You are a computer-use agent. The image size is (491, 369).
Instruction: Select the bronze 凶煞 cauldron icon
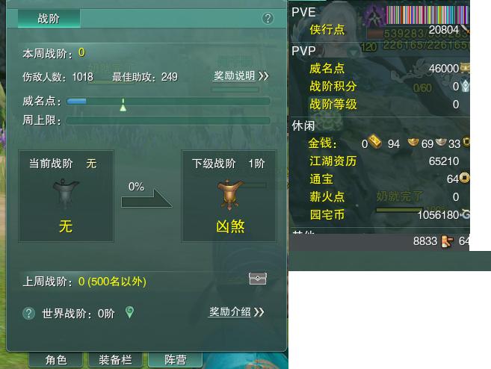pos(230,194)
